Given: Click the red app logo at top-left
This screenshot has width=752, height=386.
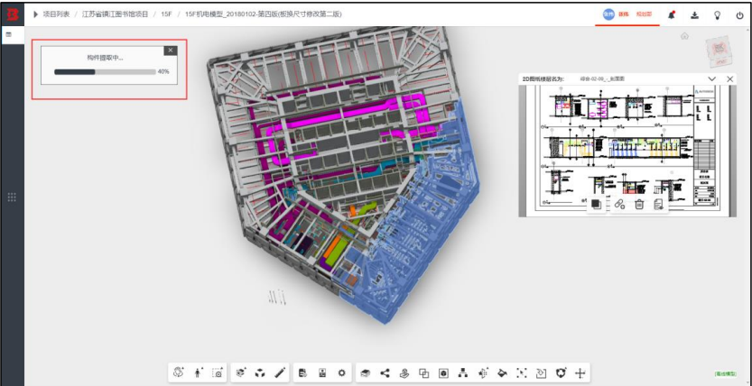Looking at the screenshot, I should [12, 14].
